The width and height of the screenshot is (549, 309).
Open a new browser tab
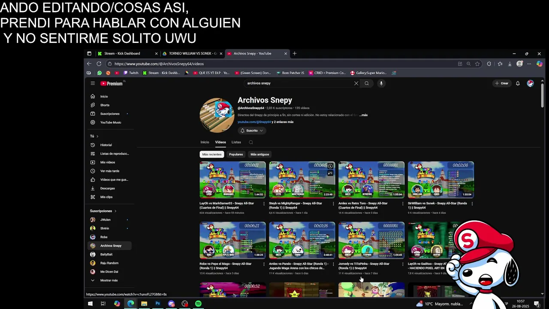point(294,54)
